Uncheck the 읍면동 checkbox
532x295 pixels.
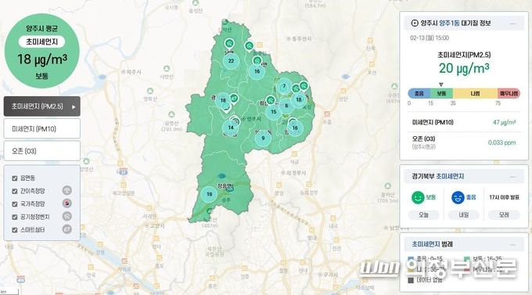point(15,178)
